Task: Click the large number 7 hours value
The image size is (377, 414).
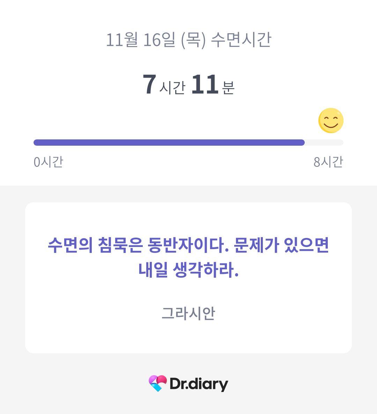Action: [149, 84]
